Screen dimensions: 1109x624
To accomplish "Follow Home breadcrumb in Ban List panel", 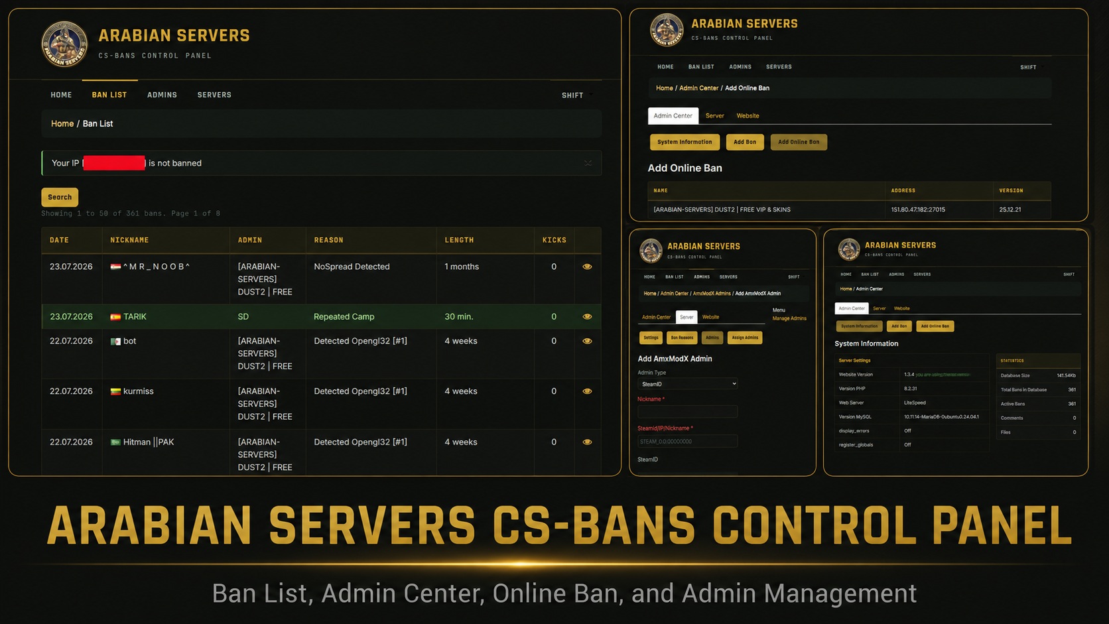I will (x=62, y=124).
